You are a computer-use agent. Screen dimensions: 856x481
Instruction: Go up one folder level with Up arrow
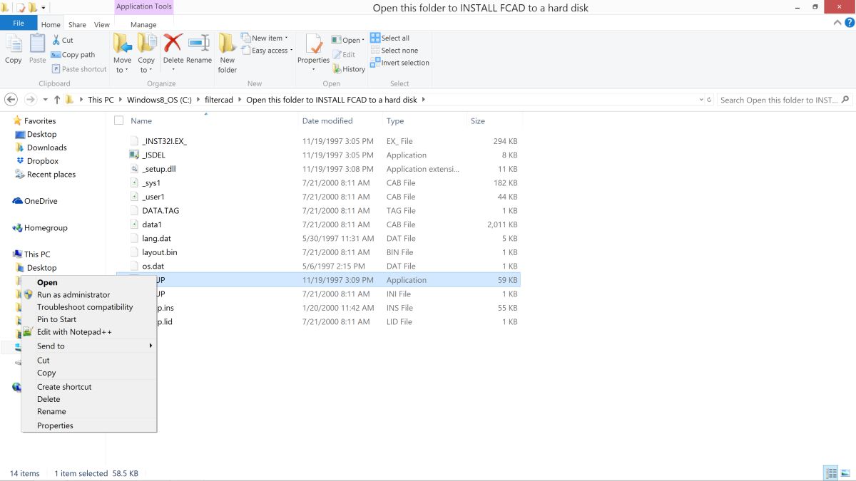click(x=57, y=100)
